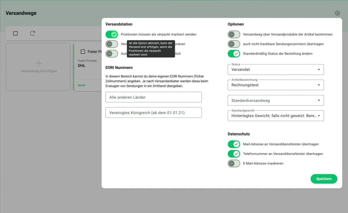348x213 pixels.
Task: Enable 'Versandweg über Versandprodukte der Artikel bestimmen'
Action: point(234,34)
